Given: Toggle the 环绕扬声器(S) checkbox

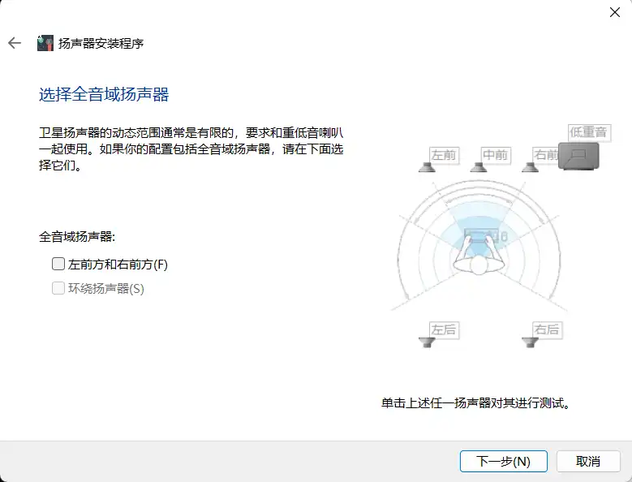Looking at the screenshot, I should click(x=58, y=288).
